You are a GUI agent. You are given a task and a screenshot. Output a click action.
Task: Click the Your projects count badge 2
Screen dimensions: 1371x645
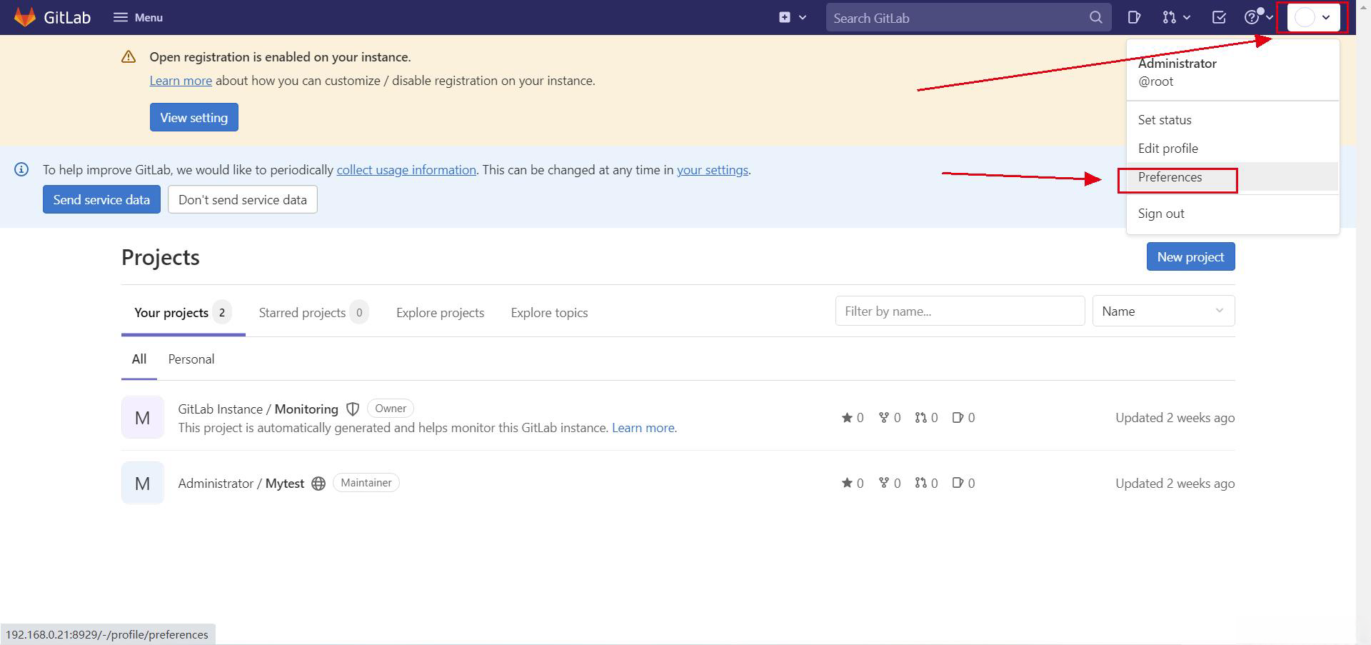[222, 312]
